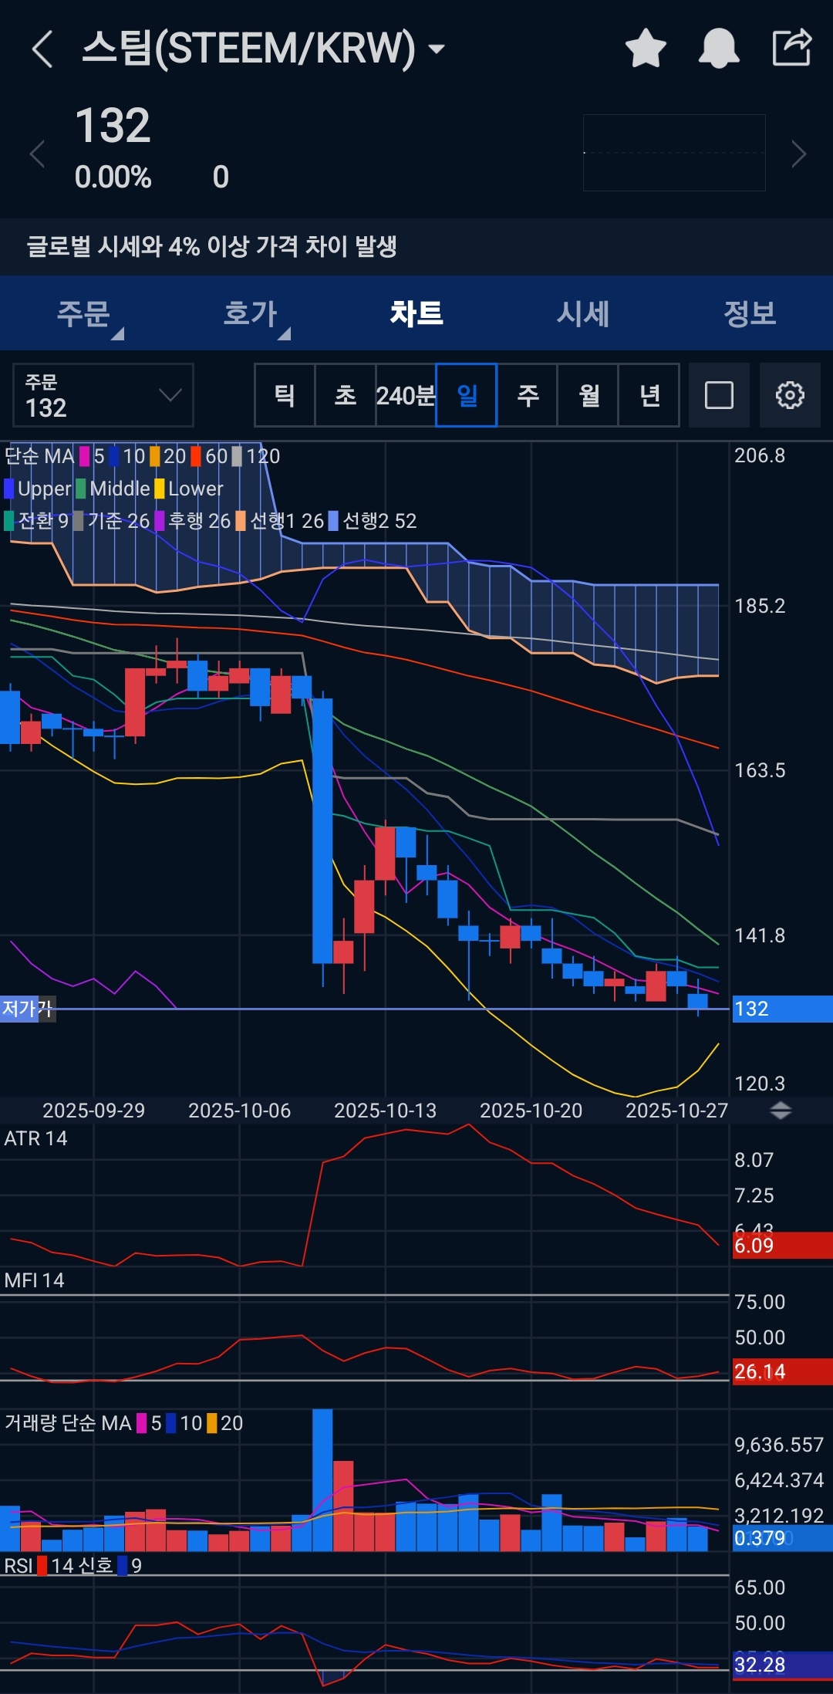Tap the 6.09 ATR value tag
Viewport: 833px width, 1694px height.
click(x=782, y=1246)
